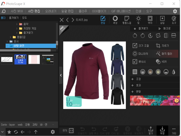Select the pink document thumbnail

click(34, 59)
